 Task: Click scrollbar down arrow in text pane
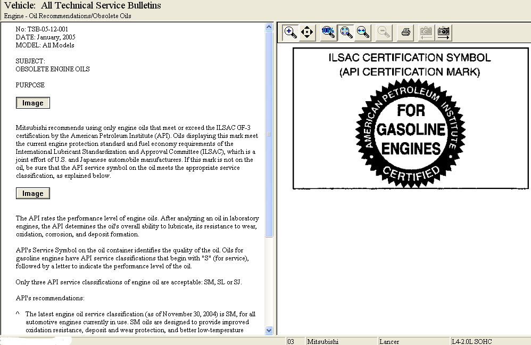(x=269, y=330)
